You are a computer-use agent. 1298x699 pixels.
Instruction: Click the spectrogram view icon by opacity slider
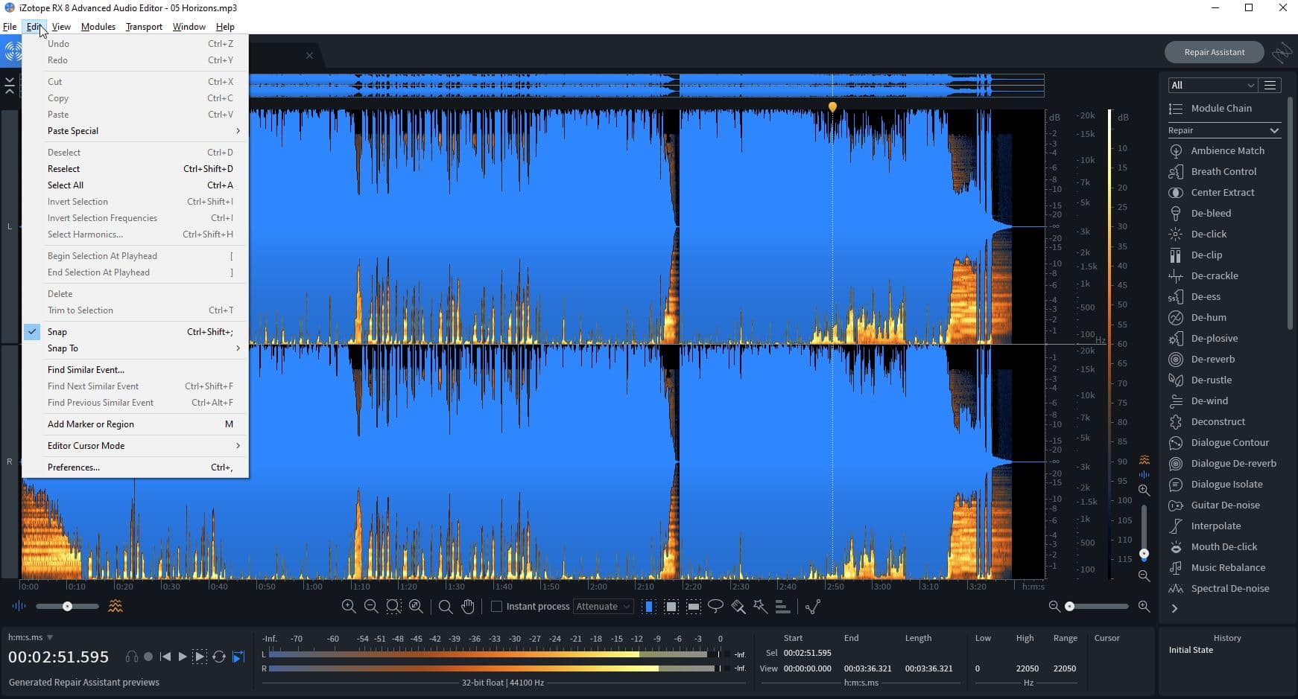pyautogui.click(x=115, y=606)
